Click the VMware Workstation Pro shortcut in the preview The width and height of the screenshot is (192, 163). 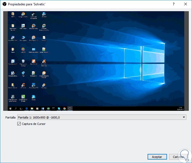tap(44, 27)
